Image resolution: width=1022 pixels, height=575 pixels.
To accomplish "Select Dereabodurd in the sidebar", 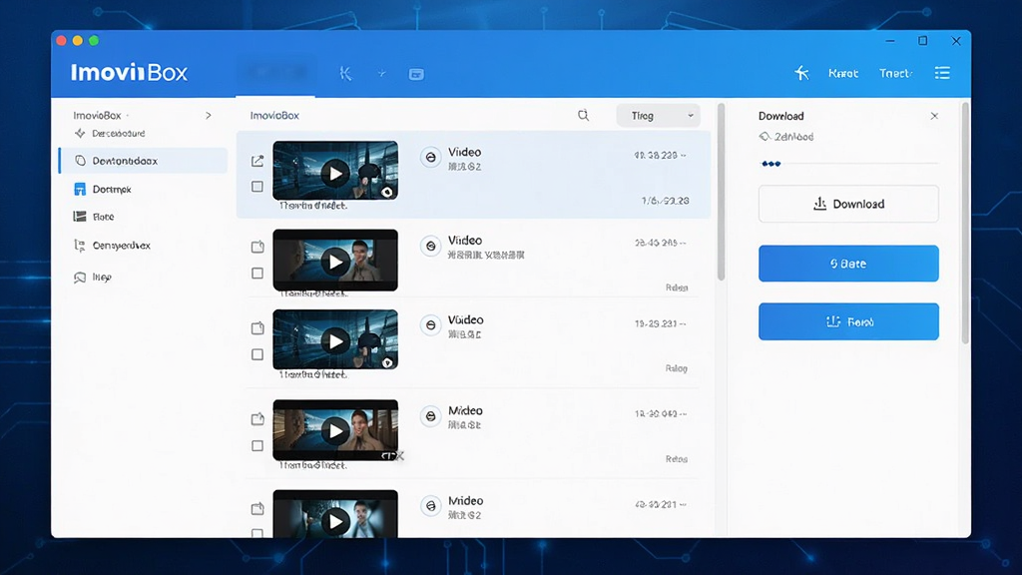I will [x=119, y=133].
